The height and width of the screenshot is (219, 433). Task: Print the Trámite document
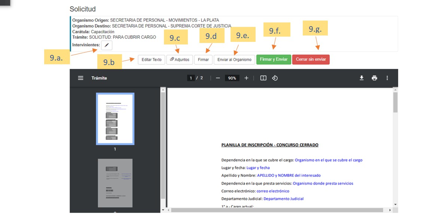(374, 78)
